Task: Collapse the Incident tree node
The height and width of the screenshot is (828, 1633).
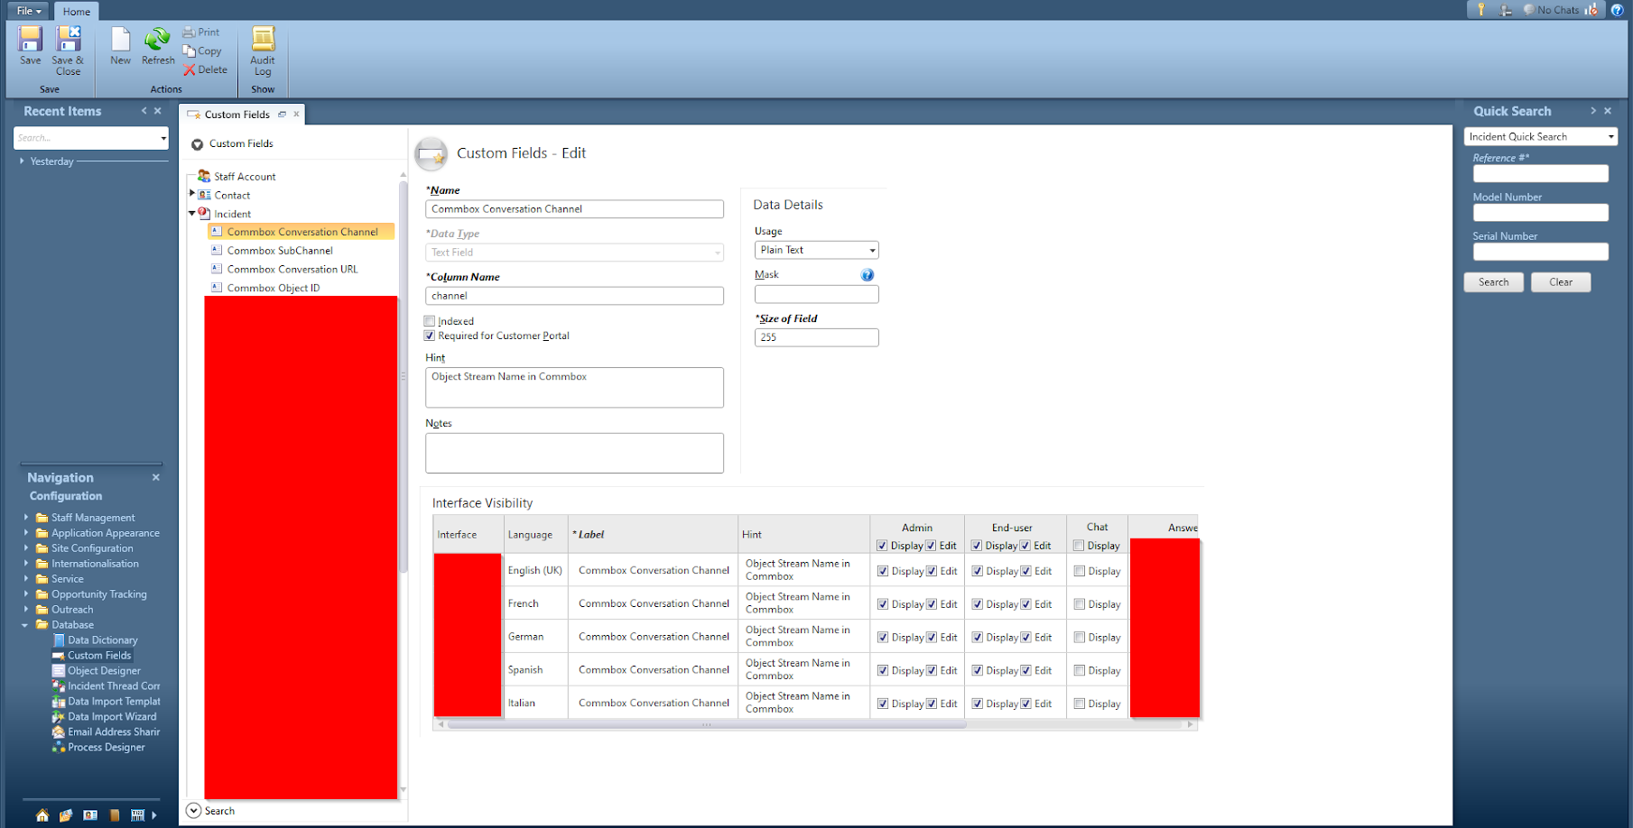Action: (192, 214)
